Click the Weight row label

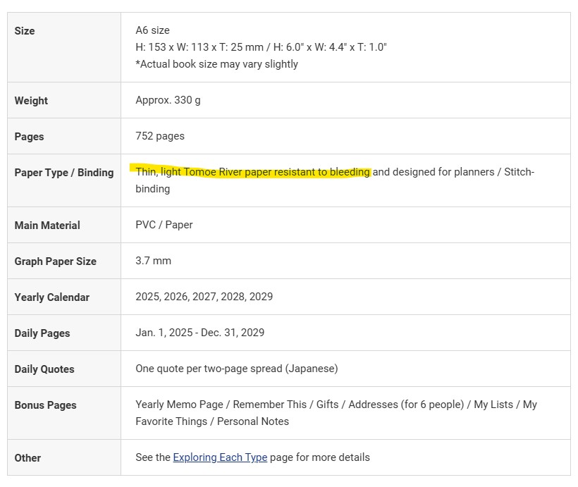[31, 101]
